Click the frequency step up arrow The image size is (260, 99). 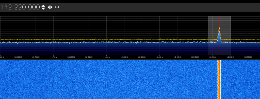click(x=43, y=6)
